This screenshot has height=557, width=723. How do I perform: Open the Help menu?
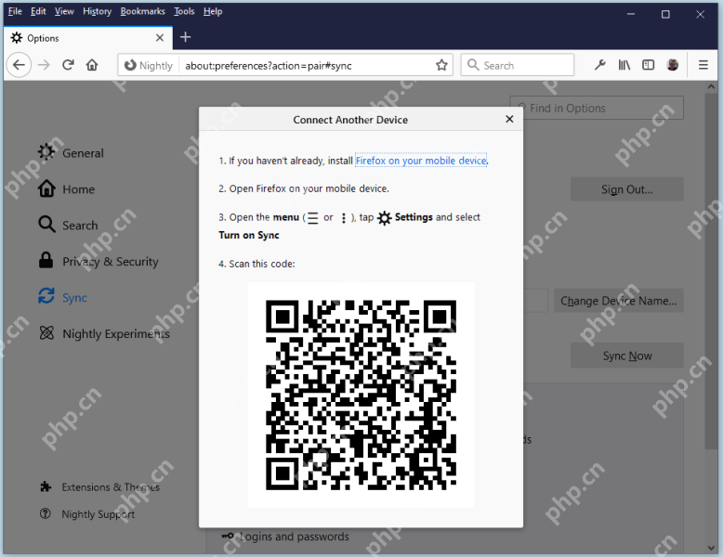[x=213, y=11]
